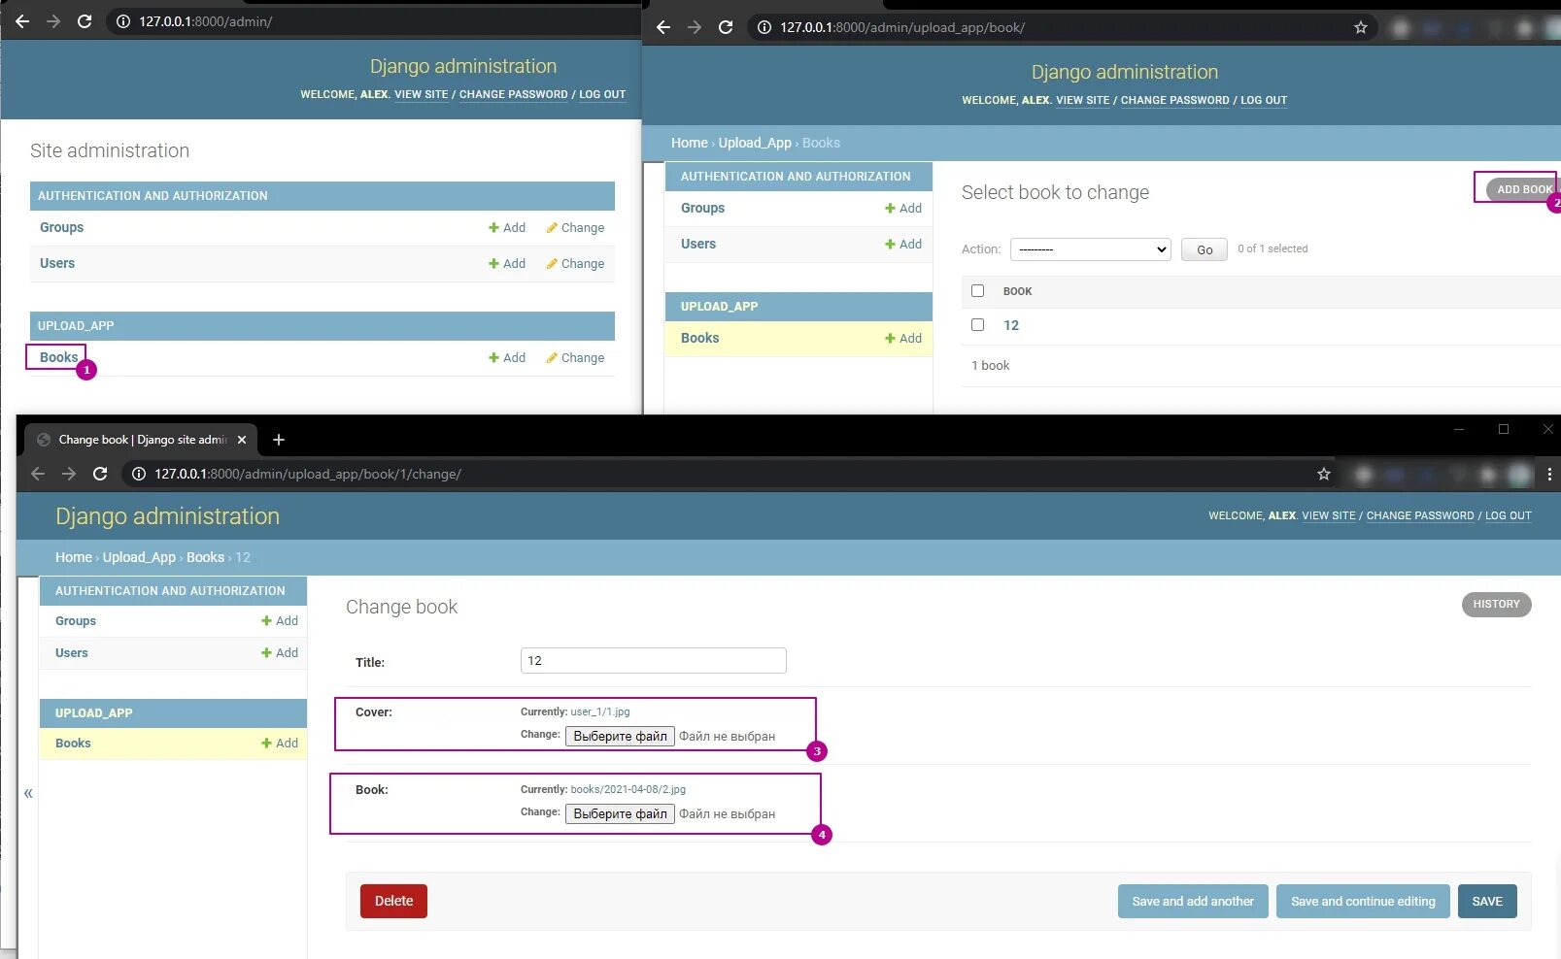This screenshot has height=959, width=1561.
Task: Add a Group from Site administration
Action: click(x=507, y=227)
